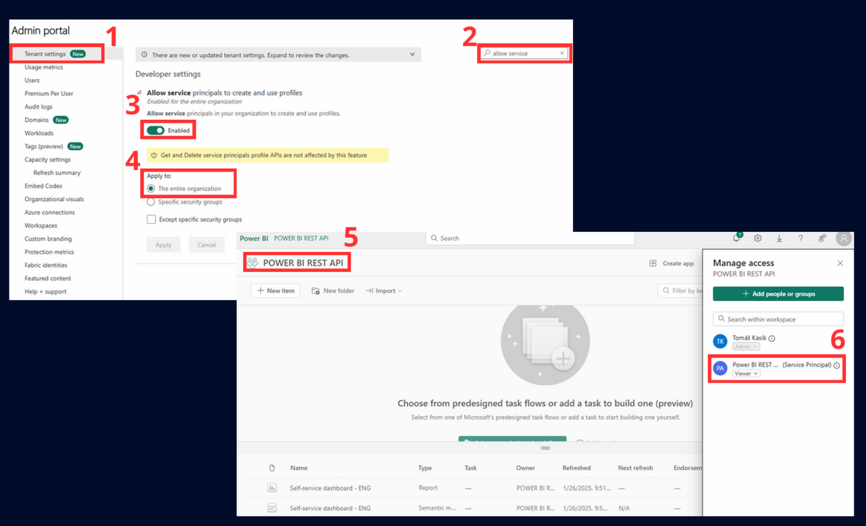Click the file type column header icon
The height and width of the screenshot is (526, 866).
click(272, 468)
